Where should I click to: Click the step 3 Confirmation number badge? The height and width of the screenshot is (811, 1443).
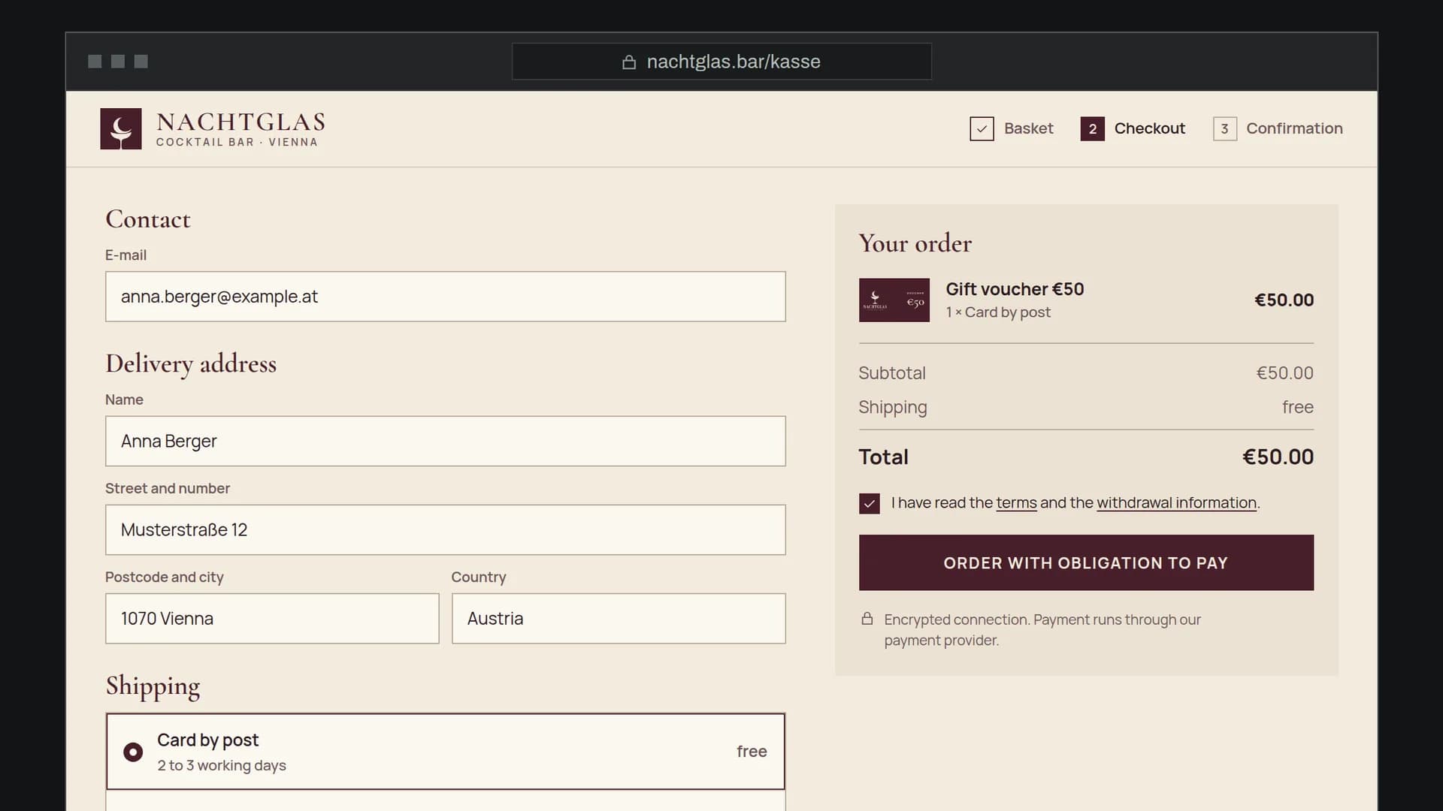pos(1224,128)
